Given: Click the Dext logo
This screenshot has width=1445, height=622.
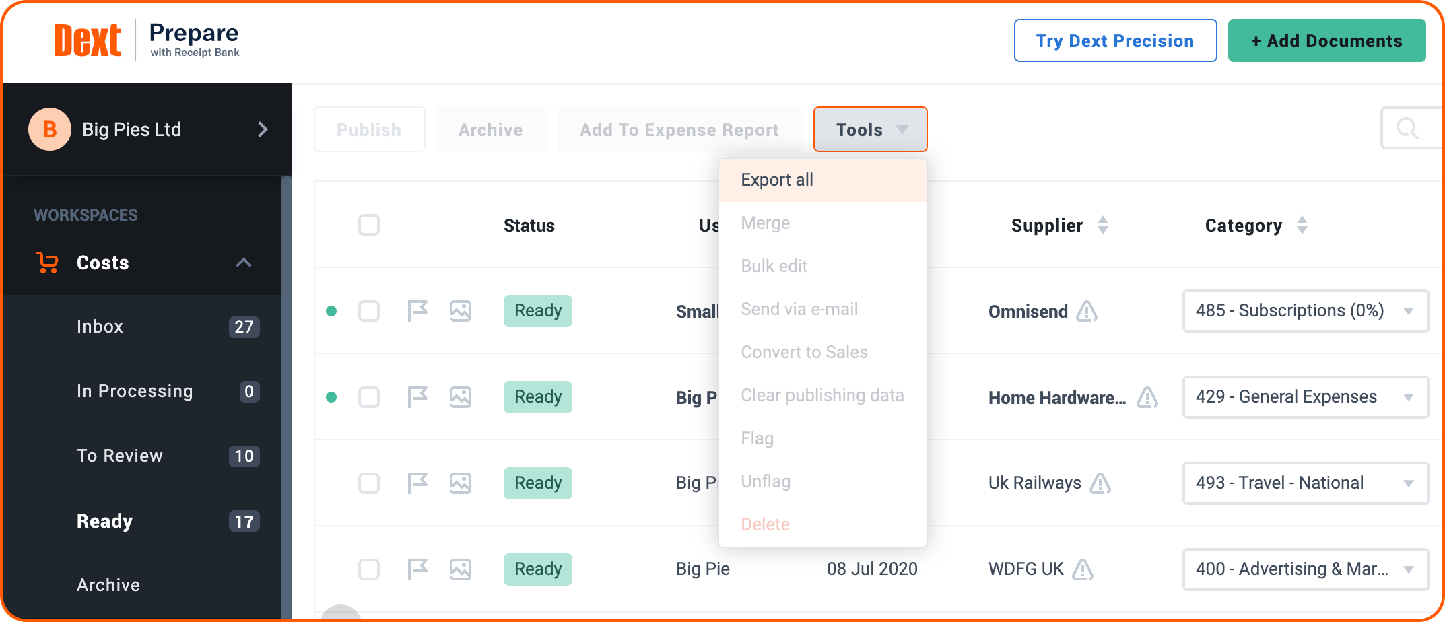Looking at the screenshot, I should click(88, 40).
